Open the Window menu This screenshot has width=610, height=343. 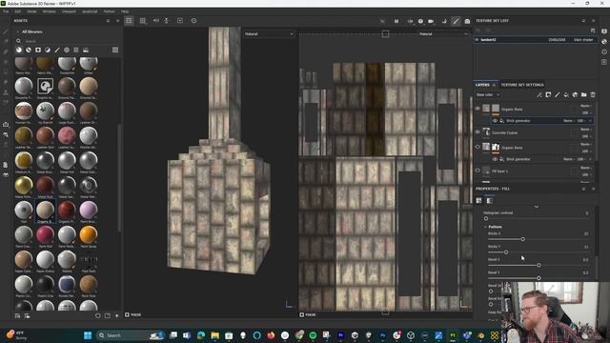[x=49, y=11]
